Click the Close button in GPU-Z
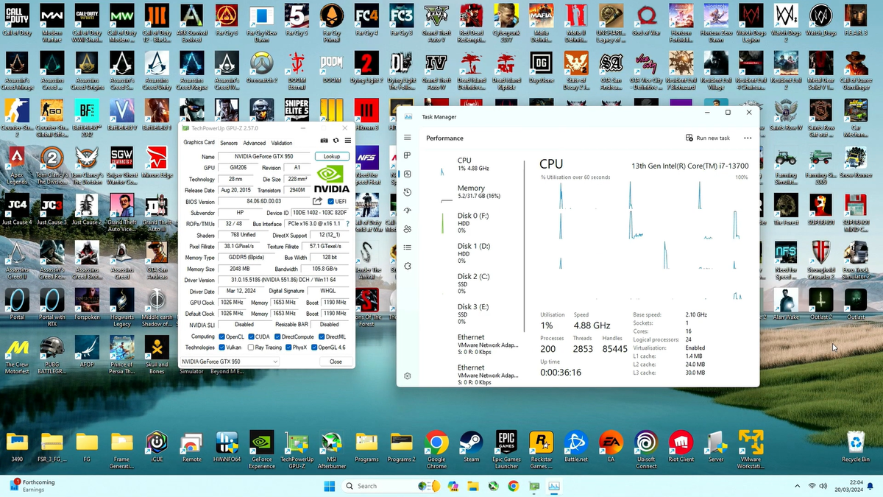Screen dimensions: 883x497 [336, 362]
